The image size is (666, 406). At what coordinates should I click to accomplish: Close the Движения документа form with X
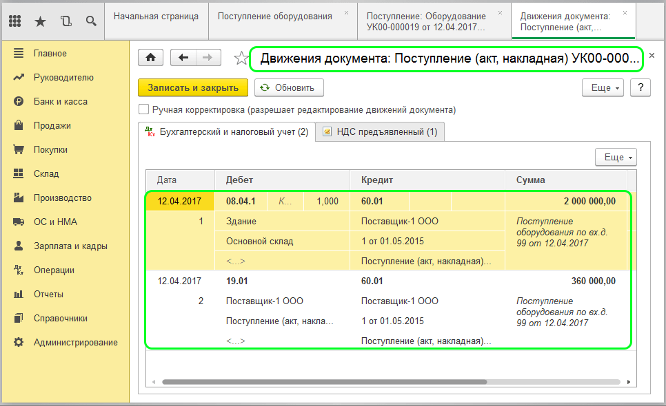pos(652,56)
